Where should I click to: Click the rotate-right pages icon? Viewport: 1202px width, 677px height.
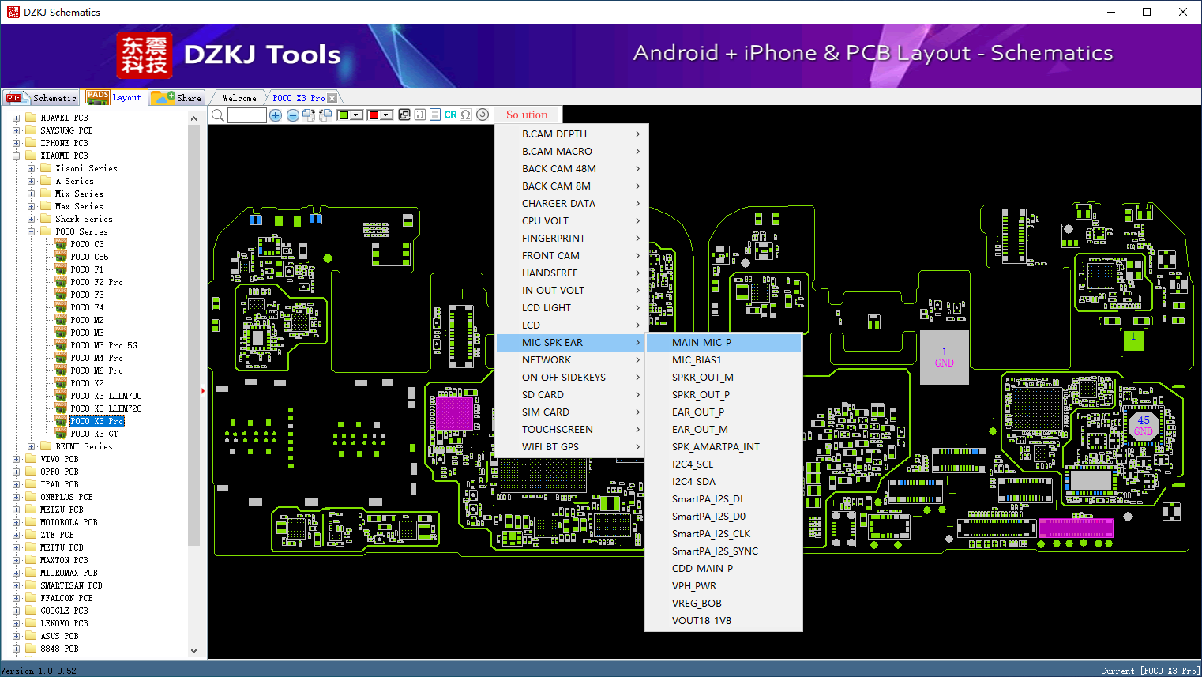tap(309, 115)
